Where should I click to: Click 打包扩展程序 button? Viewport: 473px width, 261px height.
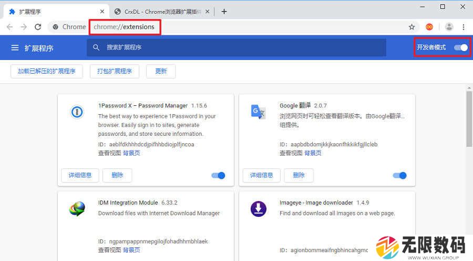[x=115, y=71]
